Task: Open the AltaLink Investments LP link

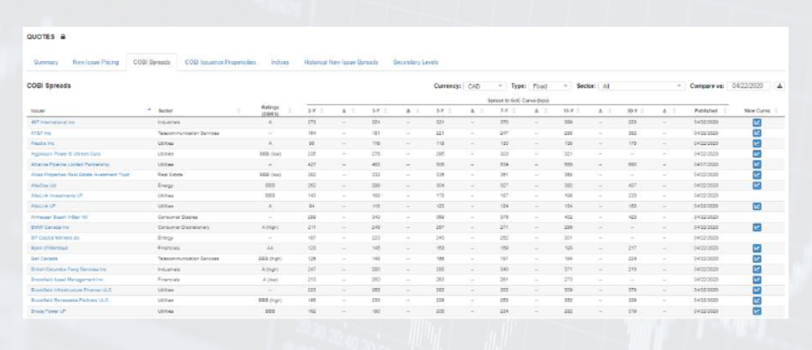Action: point(56,196)
